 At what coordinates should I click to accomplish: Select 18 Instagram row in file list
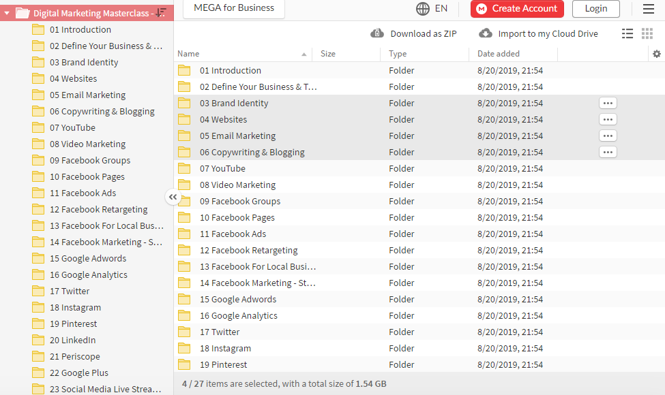419,349
